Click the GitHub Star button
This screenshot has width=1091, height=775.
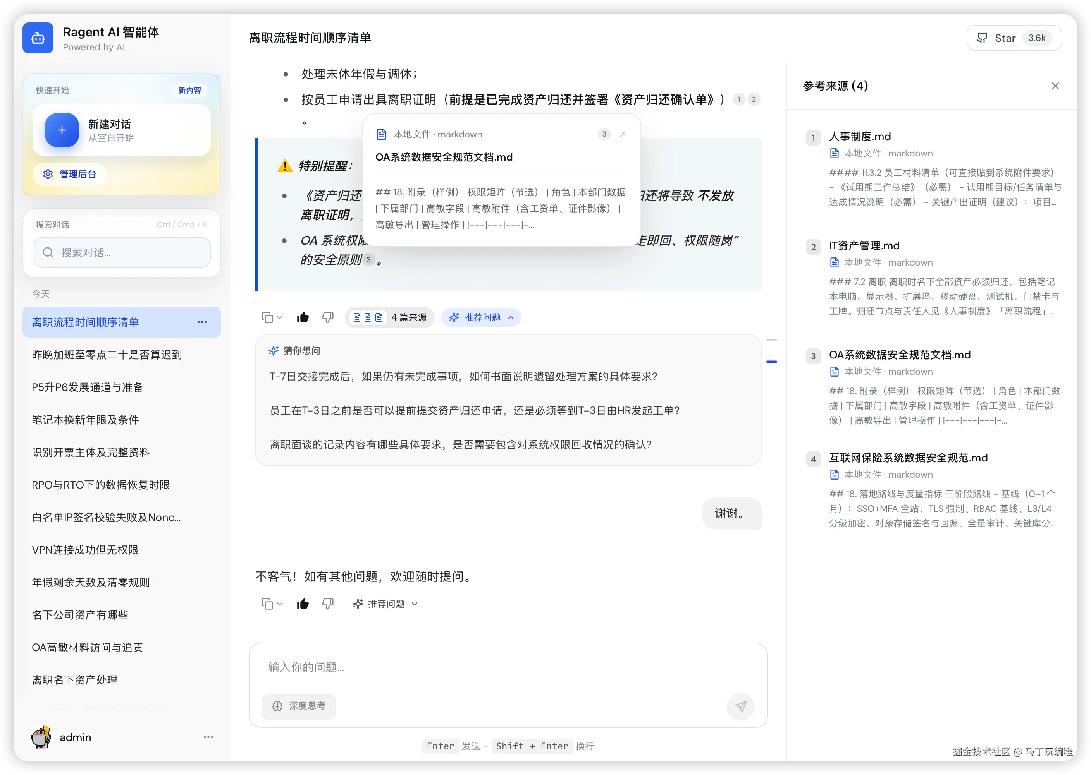pos(1014,38)
